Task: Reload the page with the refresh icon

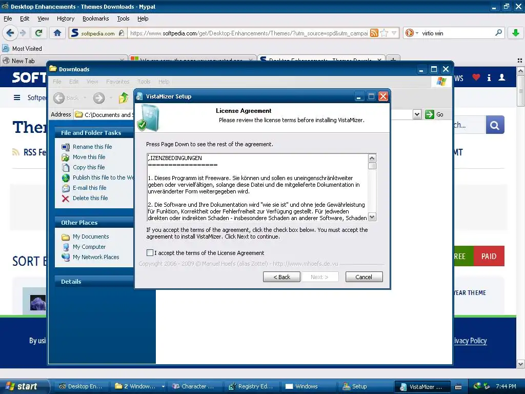Action: pos(39,33)
